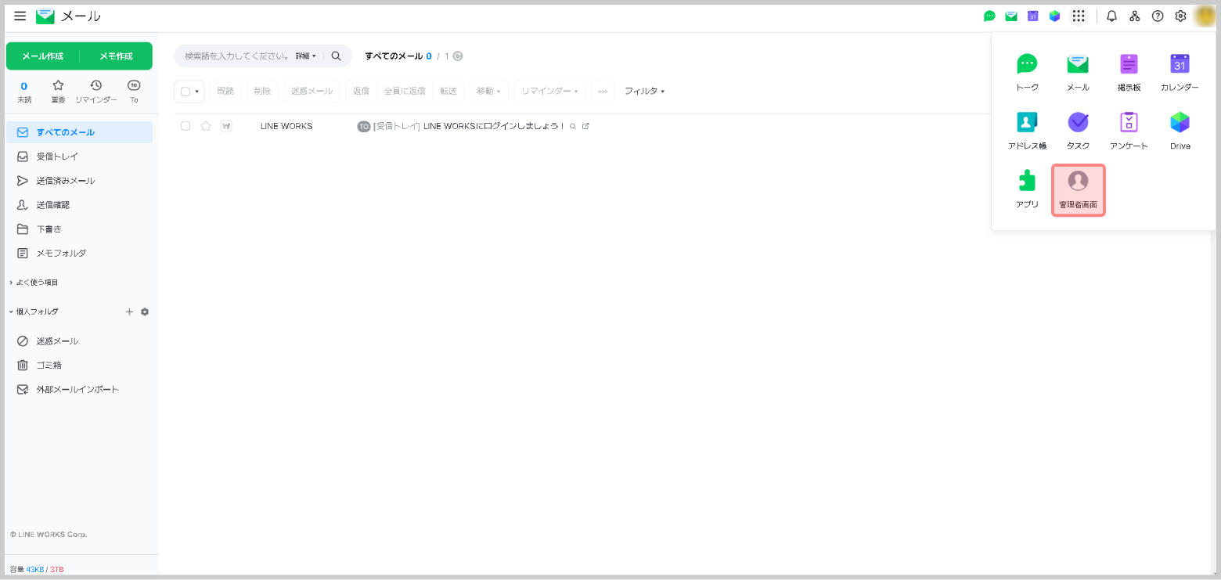Screen dimensions: 1221x580
Task: Open Drive from the app launcher panel
Action: coord(1180,131)
